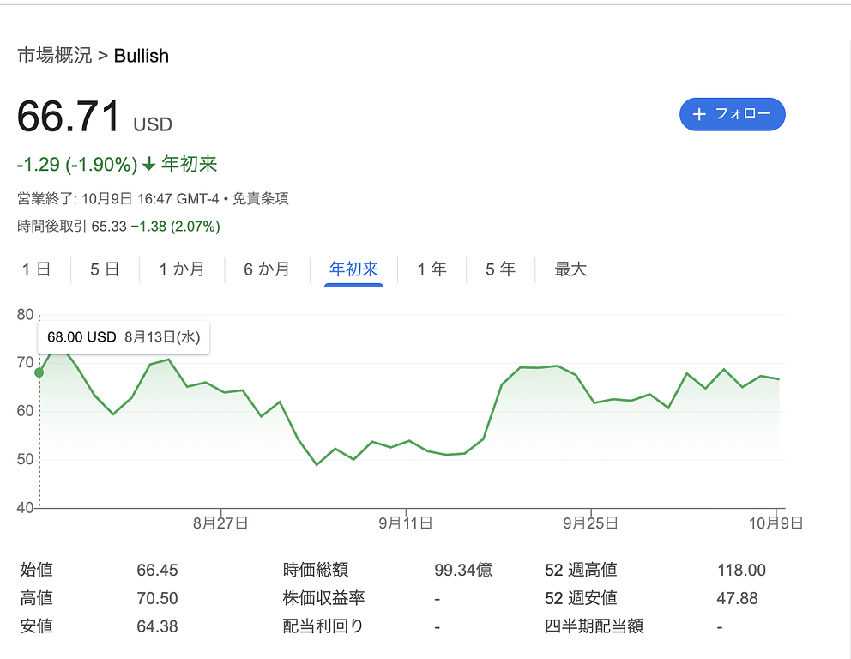Switch to the 1日 chart range

(x=36, y=269)
